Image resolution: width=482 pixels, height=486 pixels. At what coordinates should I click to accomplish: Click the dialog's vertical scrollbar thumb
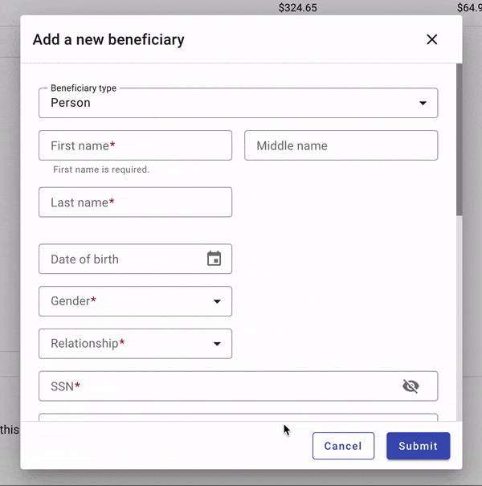[459, 141]
